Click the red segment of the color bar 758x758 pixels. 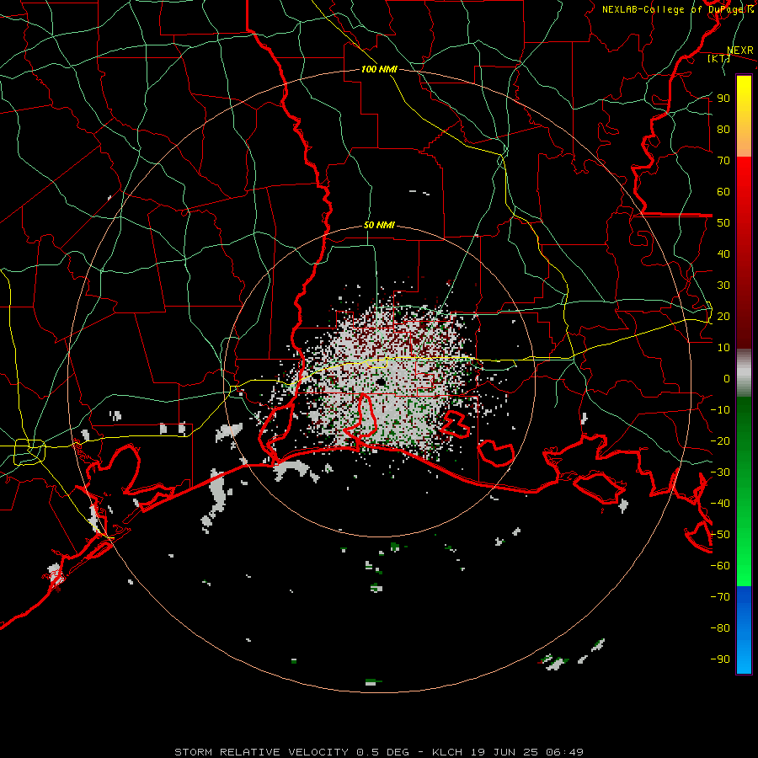[x=744, y=253]
